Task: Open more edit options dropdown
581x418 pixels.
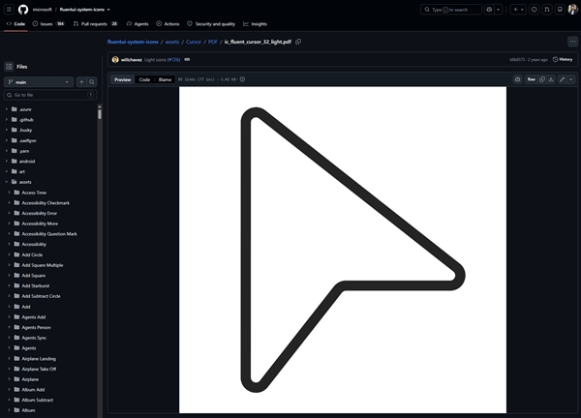Action: [x=571, y=79]
